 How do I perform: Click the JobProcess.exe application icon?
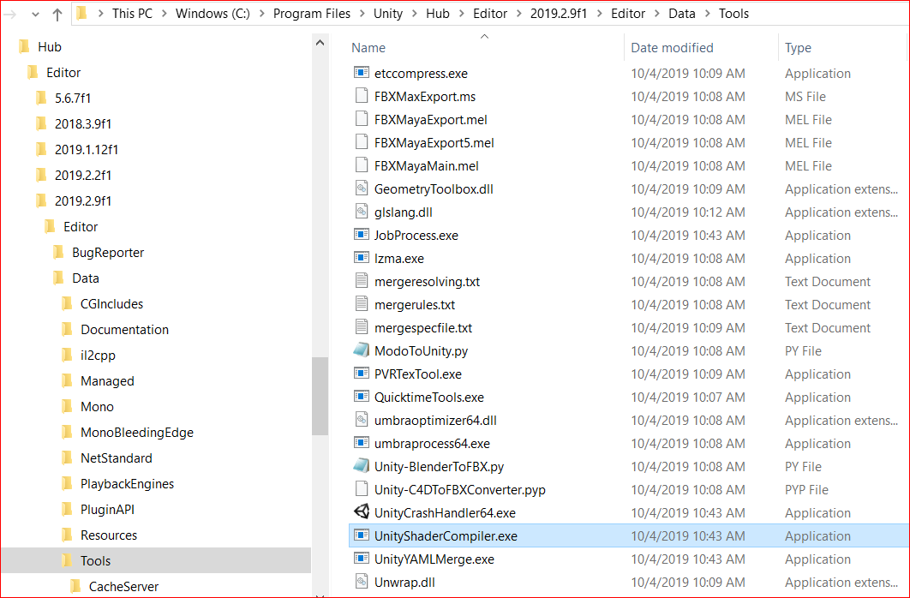tap(362, 235)
